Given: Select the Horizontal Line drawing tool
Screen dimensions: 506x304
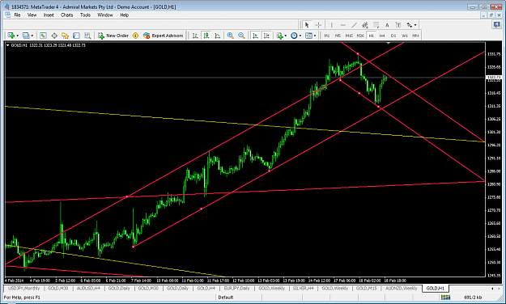Looking at the screenshot, I should [343, 25].
